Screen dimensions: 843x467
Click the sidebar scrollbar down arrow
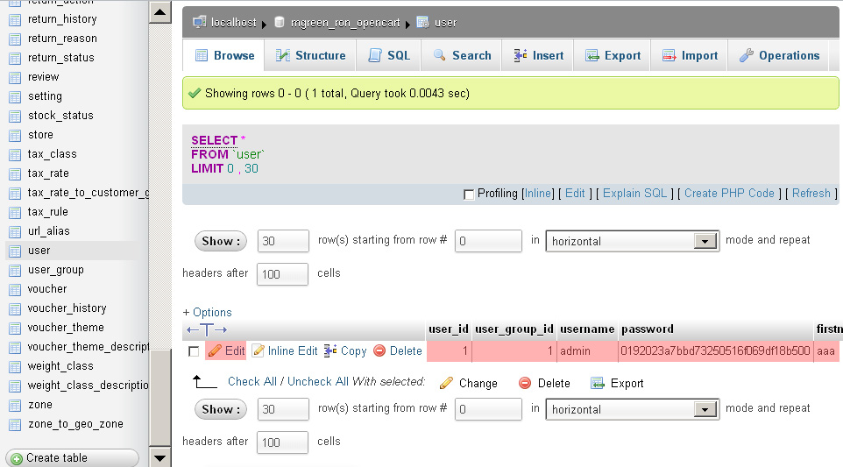[x=159, y=457]
